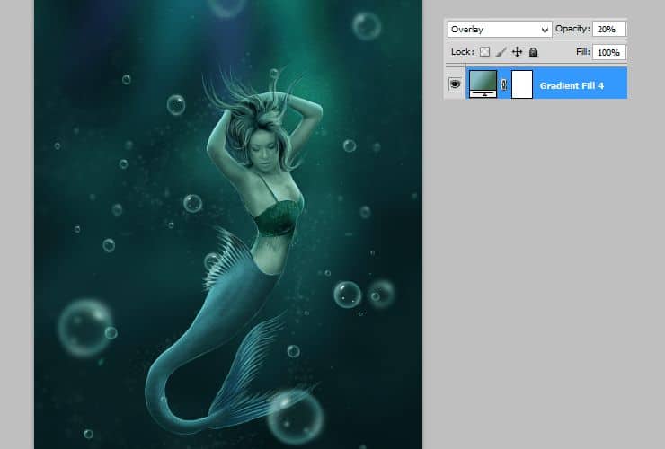
Task: Select the gradient fill layer thumbnail
Action: pyautogui.click(x=483, y=84)
